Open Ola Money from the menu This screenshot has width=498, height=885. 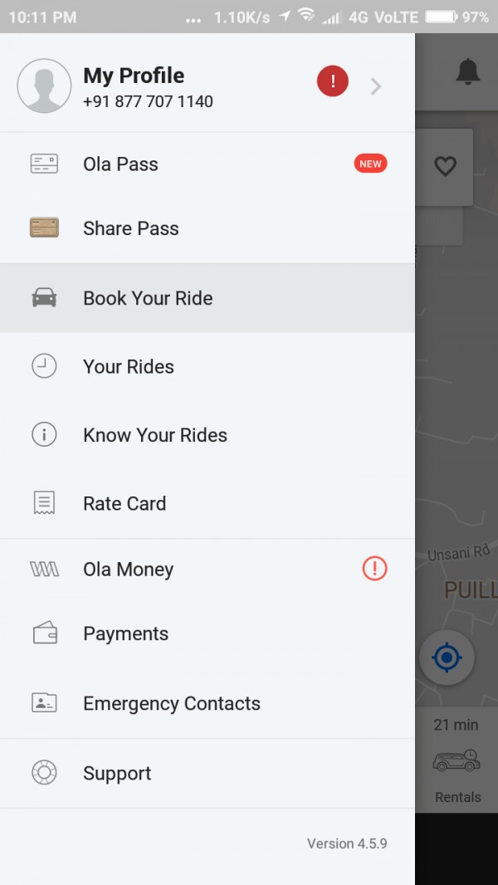pos(128,570)
